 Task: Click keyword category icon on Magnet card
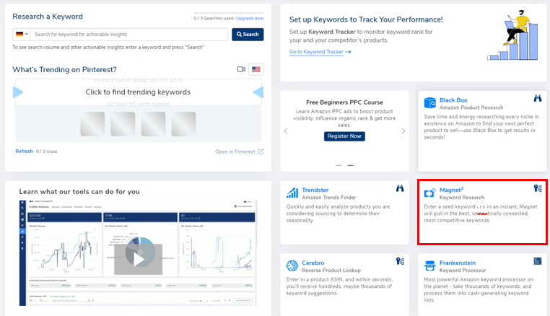coord(538,188)
